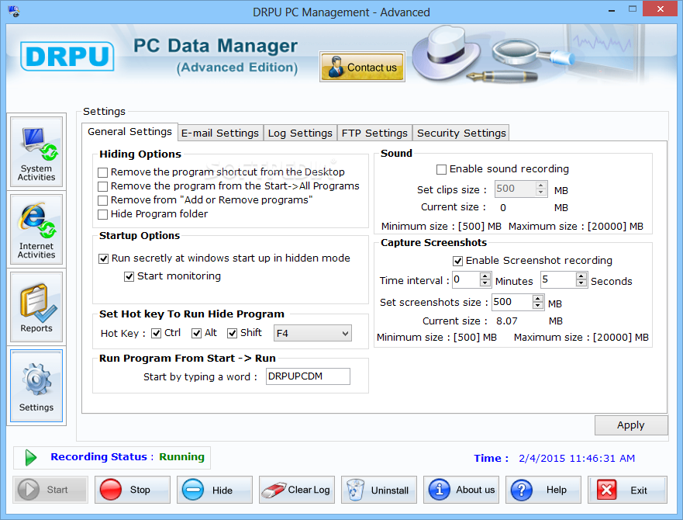This screenshot has width=683, height=520.
Task: Click the Help question mark icon
Action: coord(522,490)
